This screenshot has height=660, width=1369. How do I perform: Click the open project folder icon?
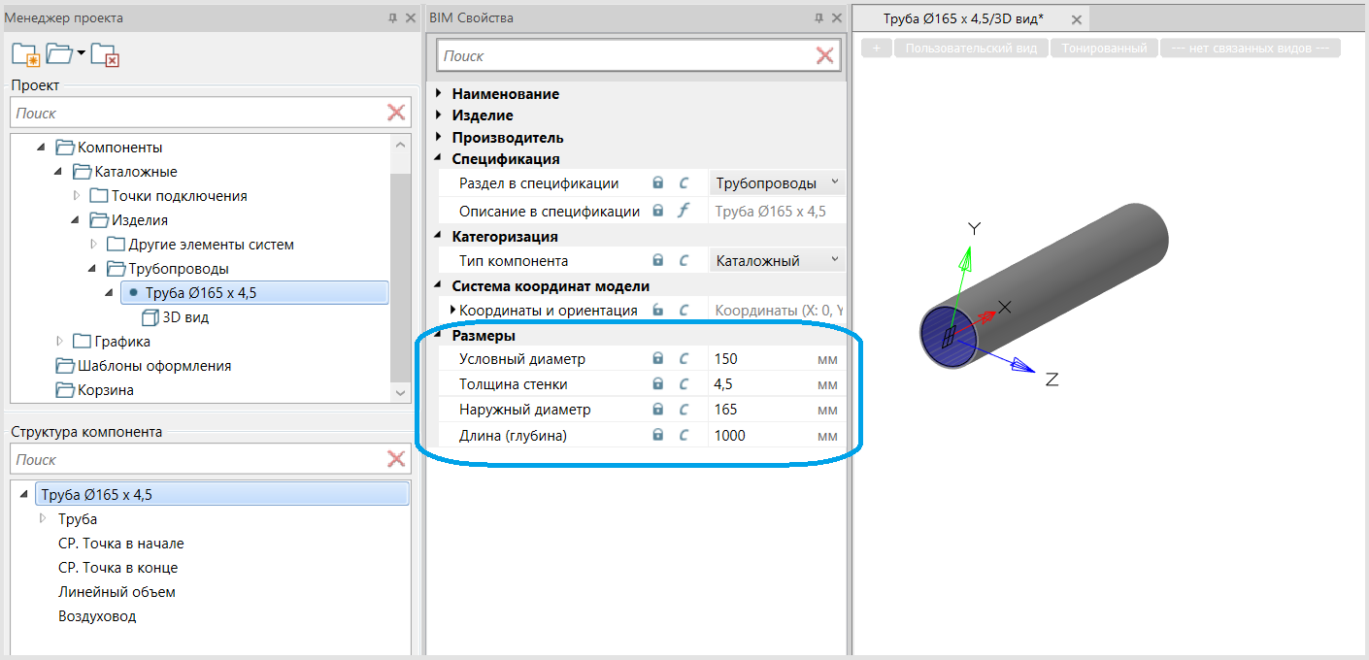(59, 54)
